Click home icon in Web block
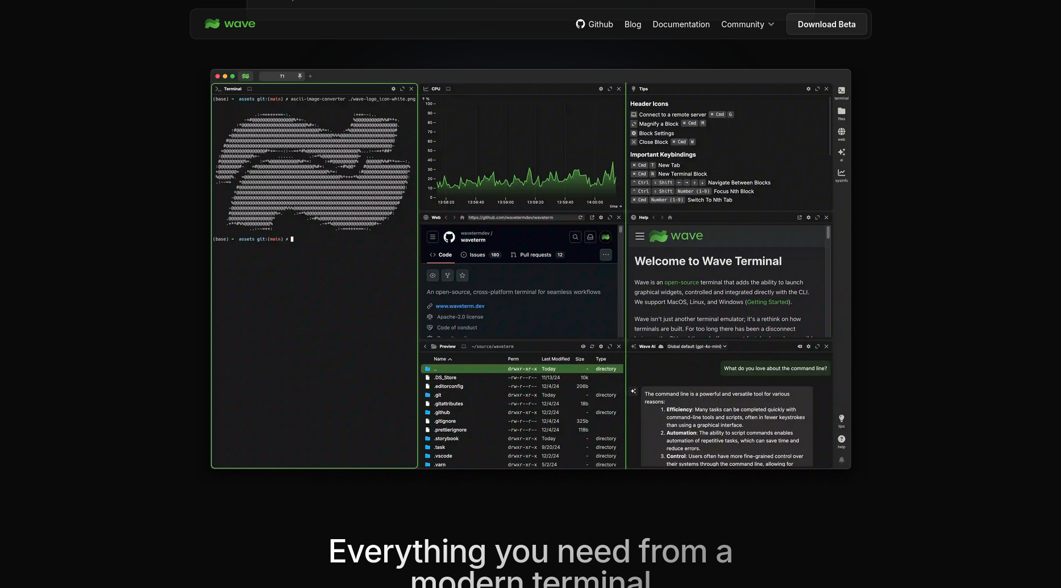Viewport: 1061px width, 588px height. pyautogui.click(x=462, y=217)
